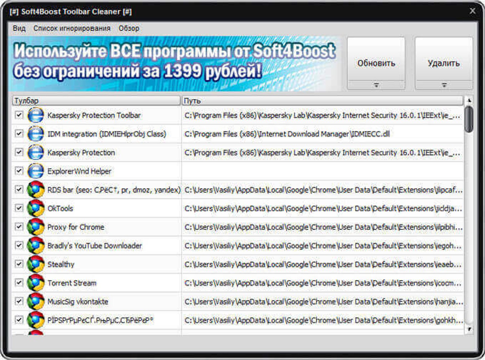Select the MusicSig vkontakte entry
This screenshot has width=485, height=360.
(x=78, y=302)
